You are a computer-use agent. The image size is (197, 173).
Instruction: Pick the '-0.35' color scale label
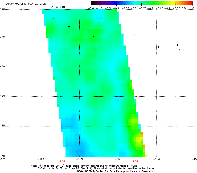125,9
